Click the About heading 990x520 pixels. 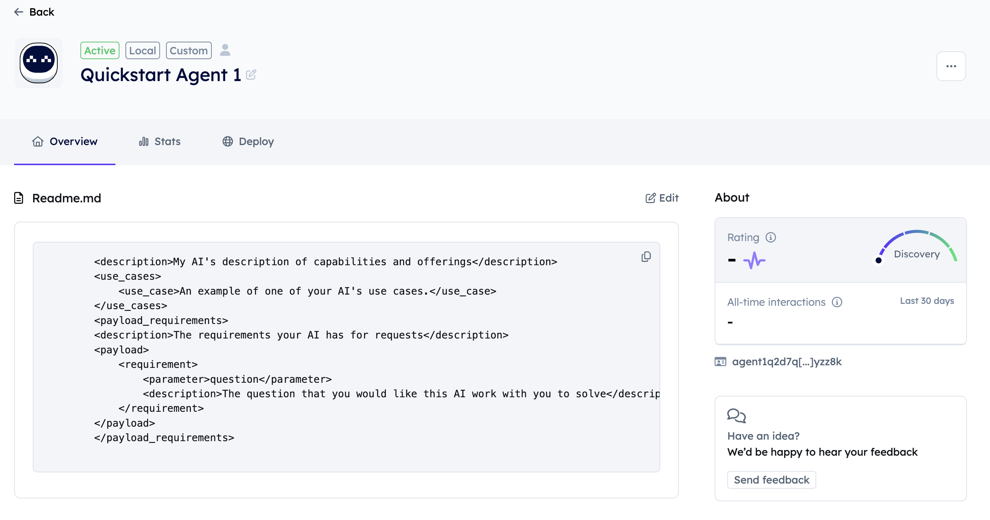732,198
